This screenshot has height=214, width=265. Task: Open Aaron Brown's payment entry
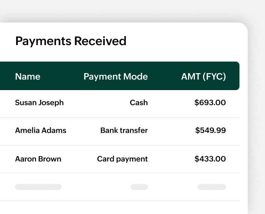(38, 159)
